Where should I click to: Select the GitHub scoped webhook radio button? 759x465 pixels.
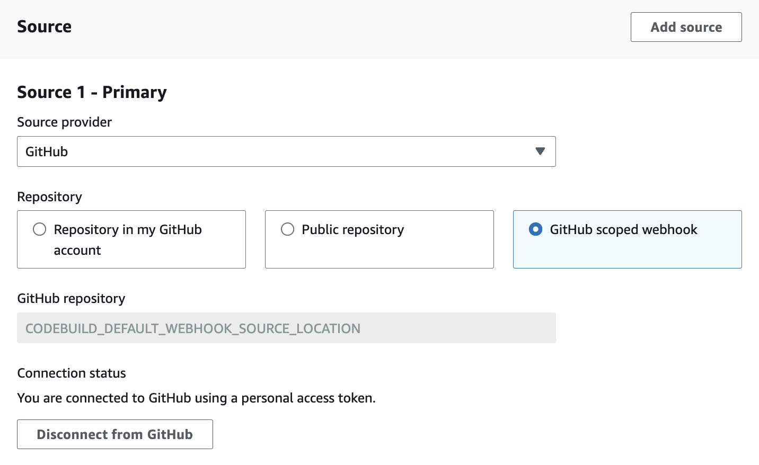click(535, 229)
